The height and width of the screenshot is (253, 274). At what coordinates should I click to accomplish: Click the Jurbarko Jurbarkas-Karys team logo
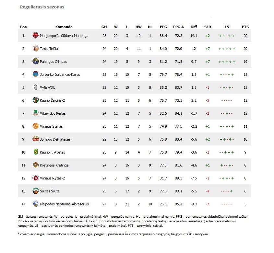(35, 74)
